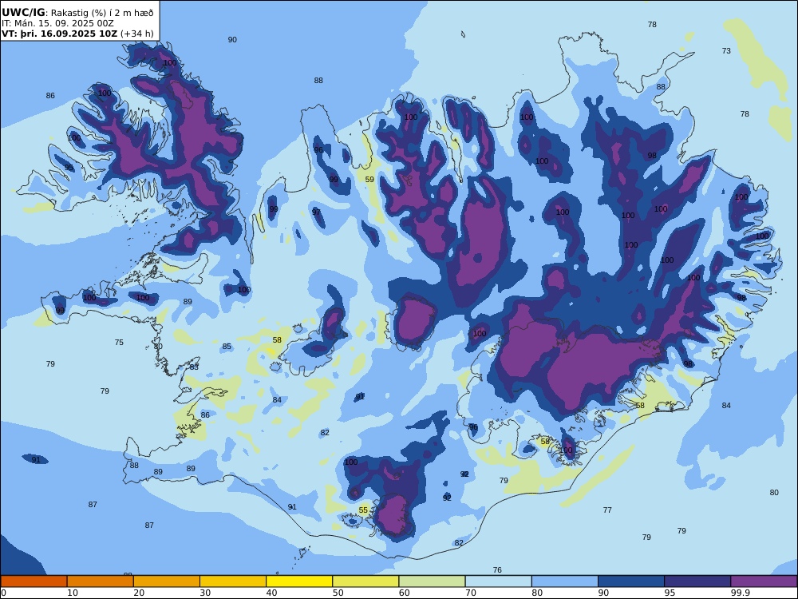Click the '20' legend tick label
Screen dimensions: 798x599
click(139, 593)
